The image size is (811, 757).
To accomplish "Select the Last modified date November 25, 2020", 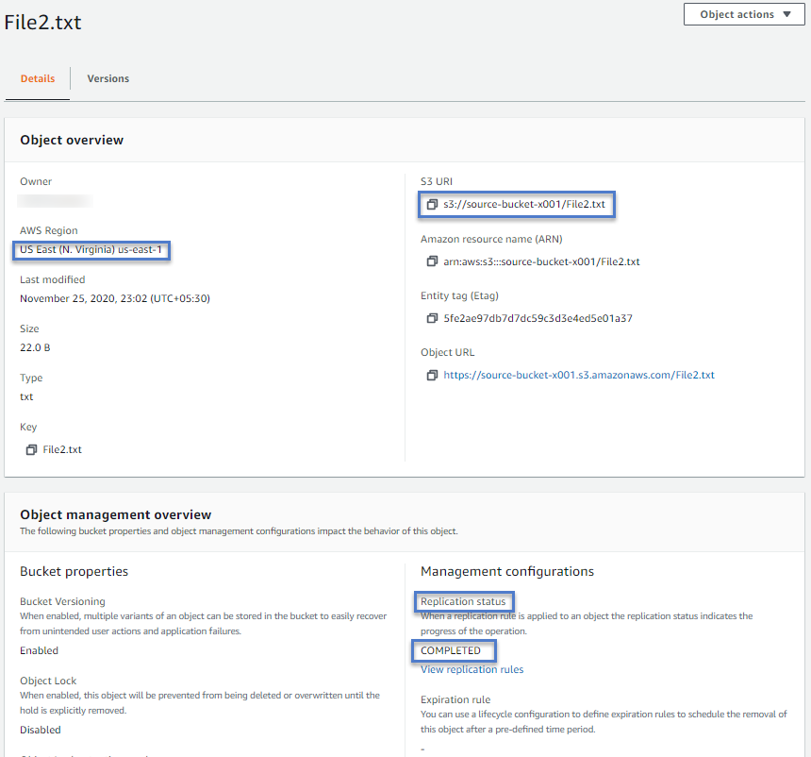I will pyautogui.click(x=115, y=299).
